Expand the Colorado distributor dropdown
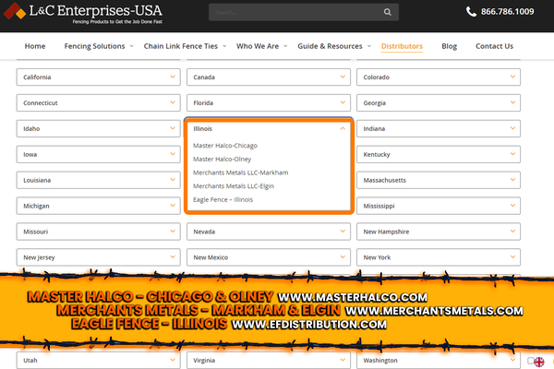 (x=439, y=77)
